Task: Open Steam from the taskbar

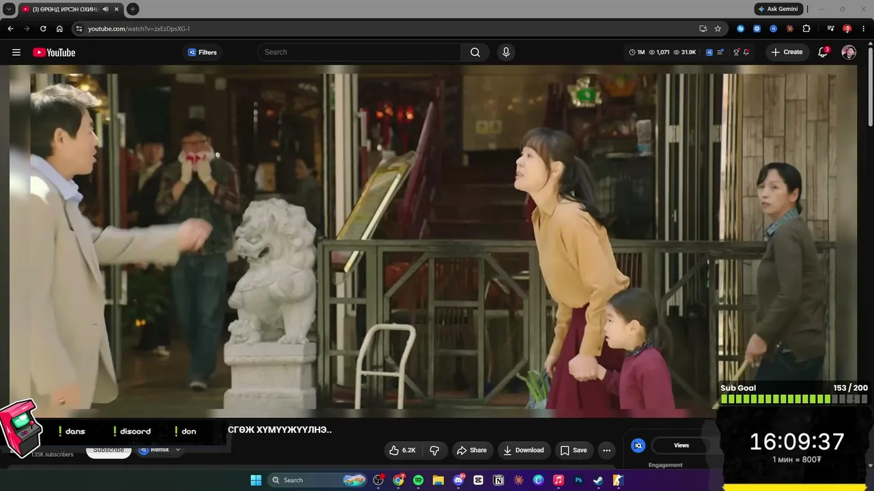Action: tap(598, 480)
